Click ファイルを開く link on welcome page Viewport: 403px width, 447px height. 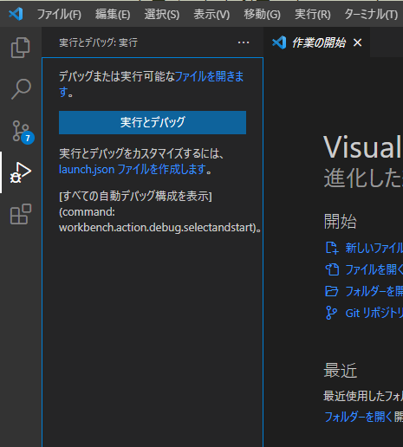374,269
